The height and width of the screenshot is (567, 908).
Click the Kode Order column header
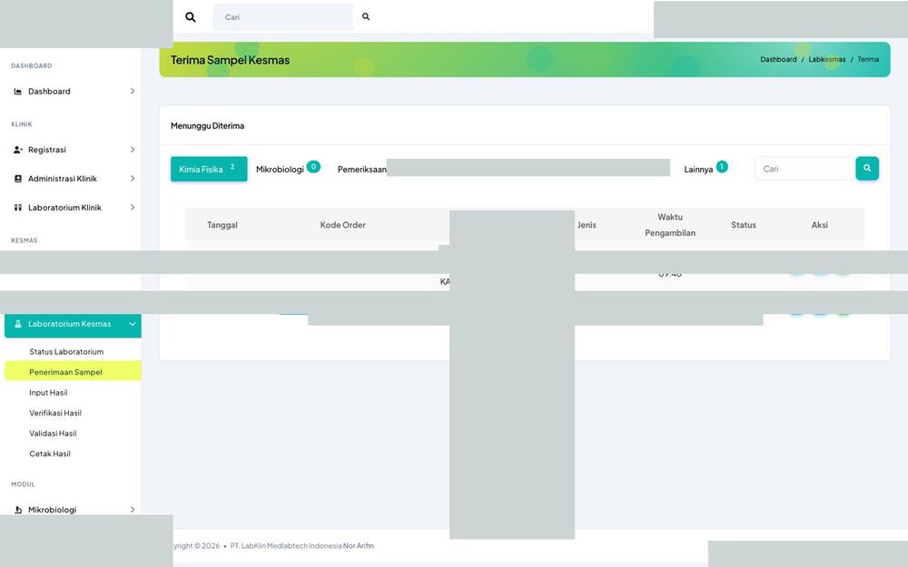(343, 225)
